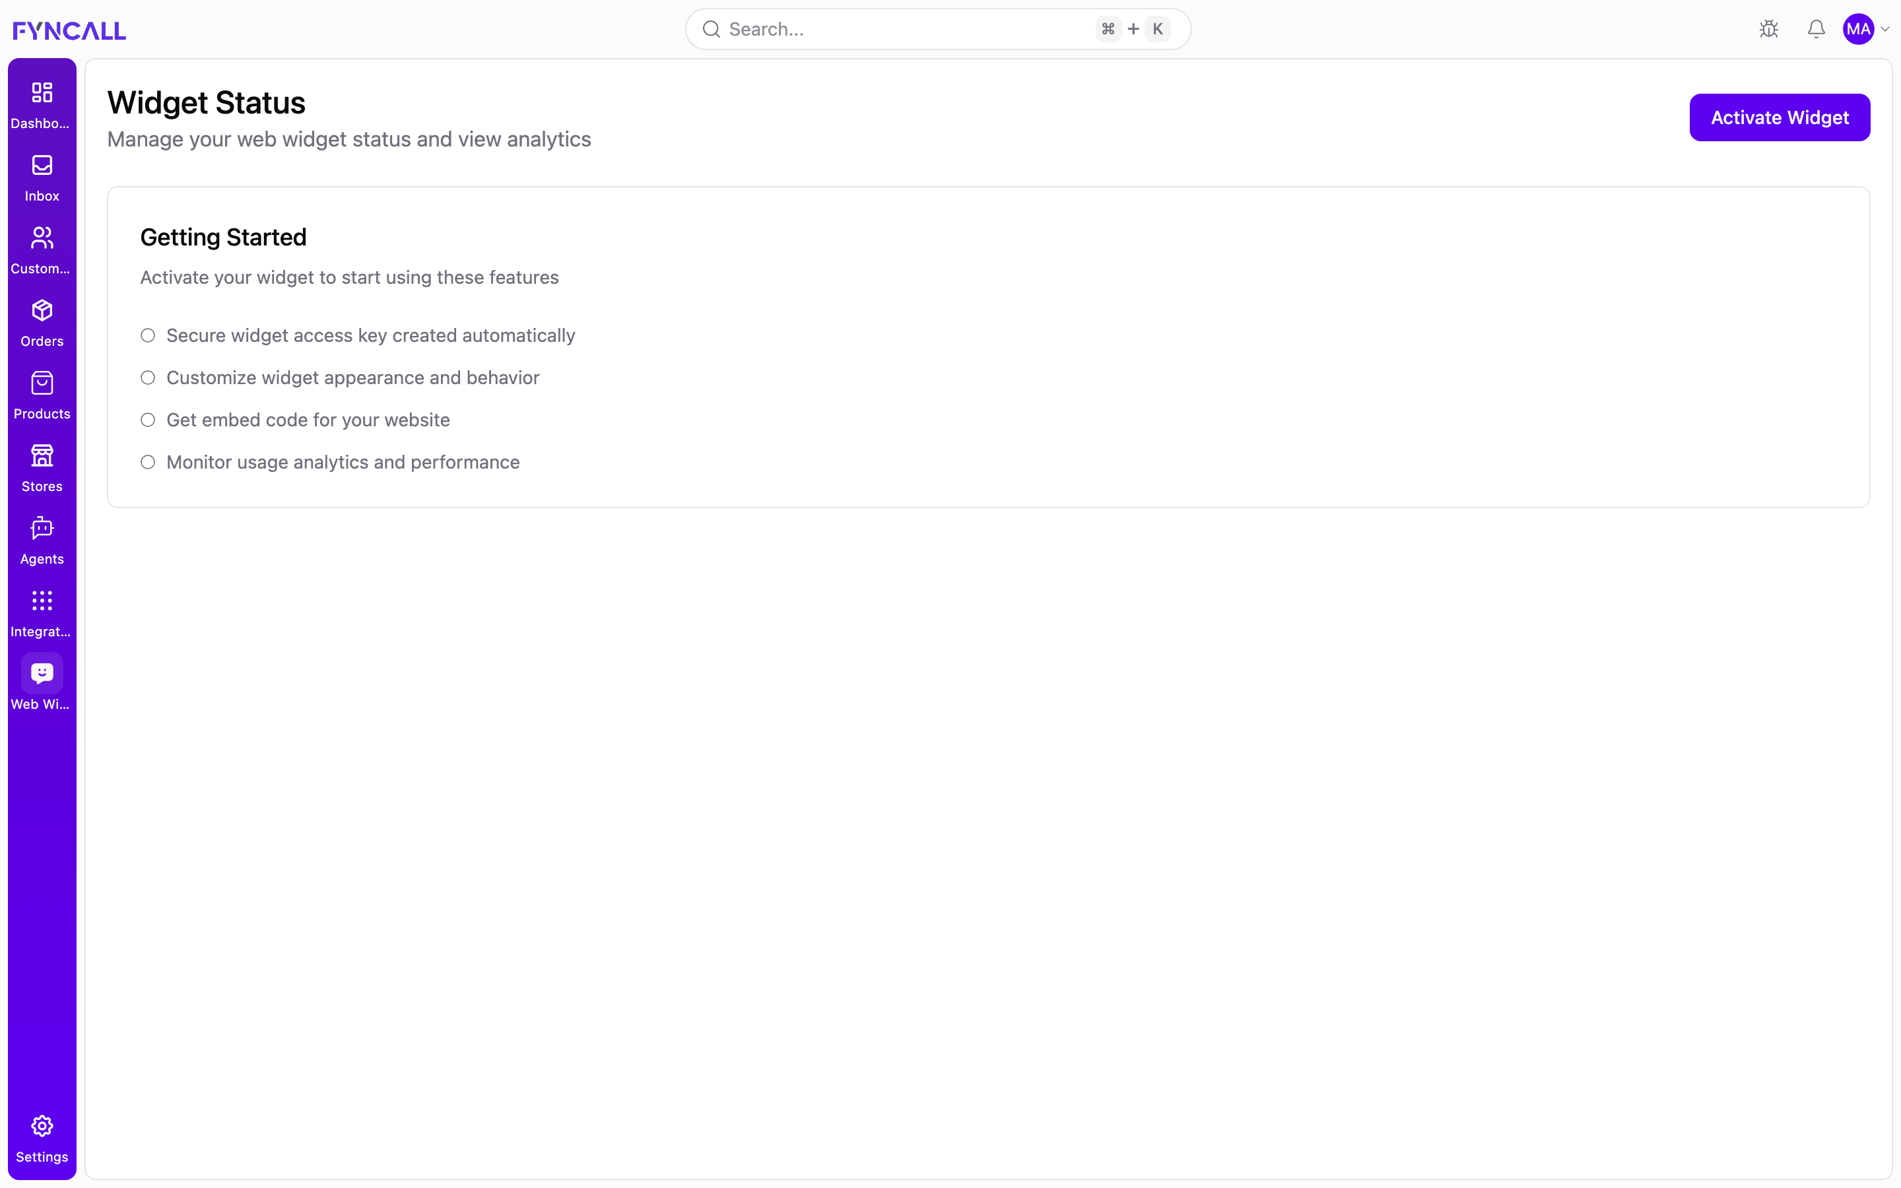This screenshot has height=1188, width=1901.
Task: Click 'Monitor usage analytics and performance' text
Action: tap(343, 462)
